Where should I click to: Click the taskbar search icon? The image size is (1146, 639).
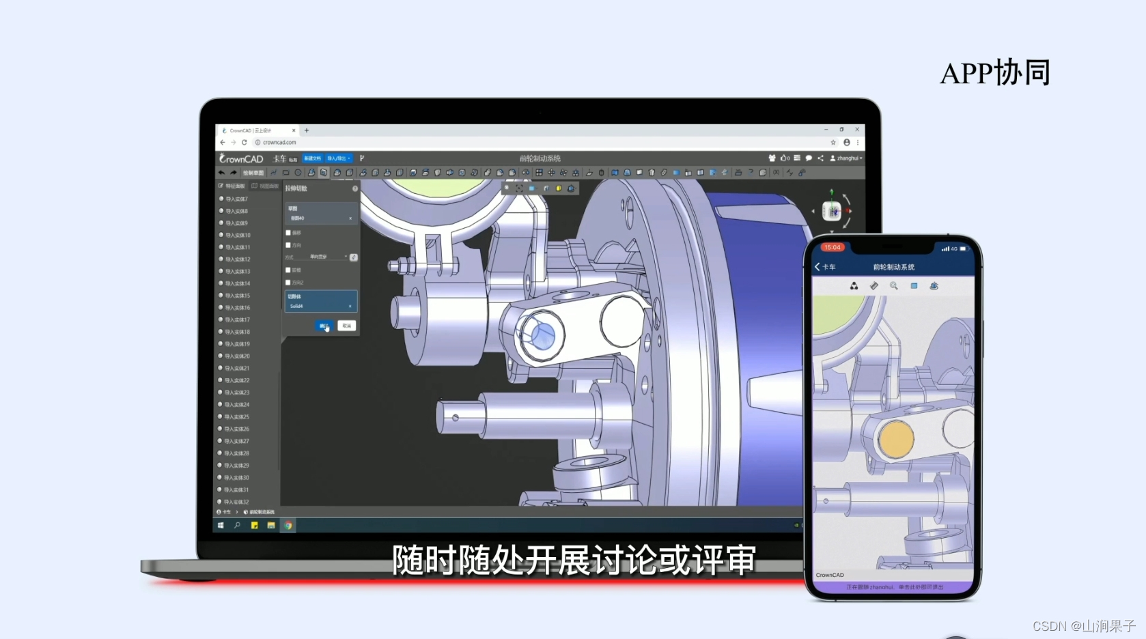pyautogui.click(x=237, y=526)
